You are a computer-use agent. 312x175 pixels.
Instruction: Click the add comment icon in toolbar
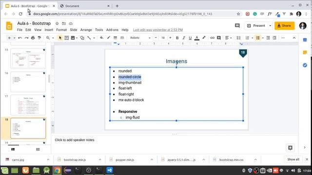(219, 38)
